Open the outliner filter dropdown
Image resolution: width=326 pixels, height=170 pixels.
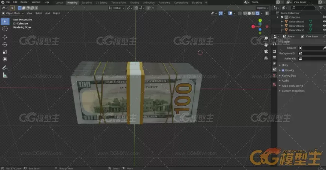[322, 8]
